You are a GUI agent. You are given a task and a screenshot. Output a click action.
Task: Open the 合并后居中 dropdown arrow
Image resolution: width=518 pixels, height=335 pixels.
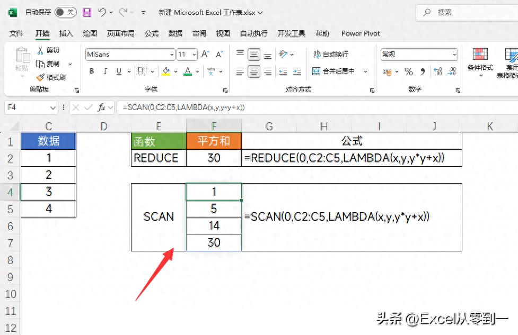tap(365, 71)
